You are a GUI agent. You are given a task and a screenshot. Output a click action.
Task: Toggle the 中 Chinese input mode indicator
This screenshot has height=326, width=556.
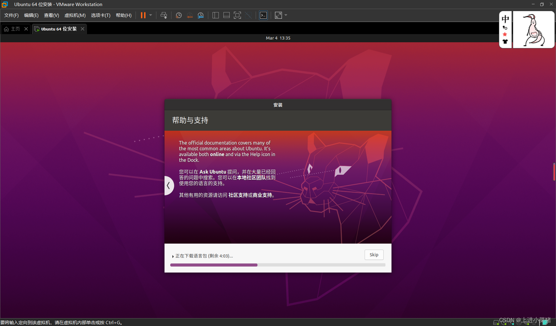click(x=505, y=19)
